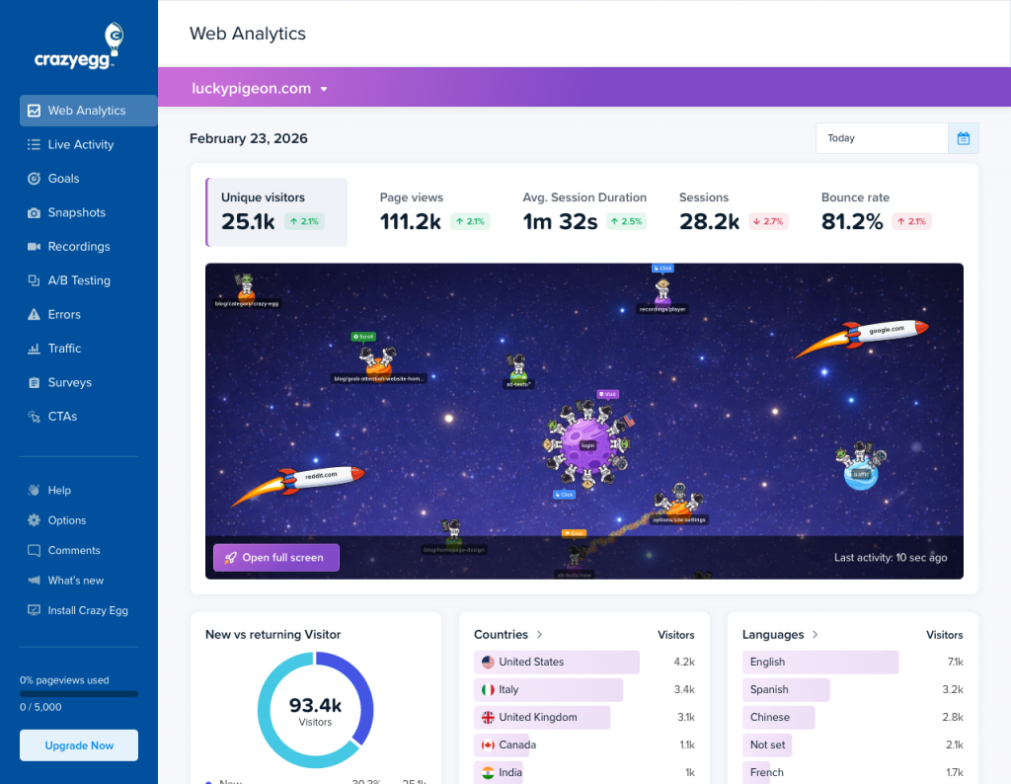1011x784 pixels.
Task: Click the Crazy Egg logo
Action: pos(79,45)
